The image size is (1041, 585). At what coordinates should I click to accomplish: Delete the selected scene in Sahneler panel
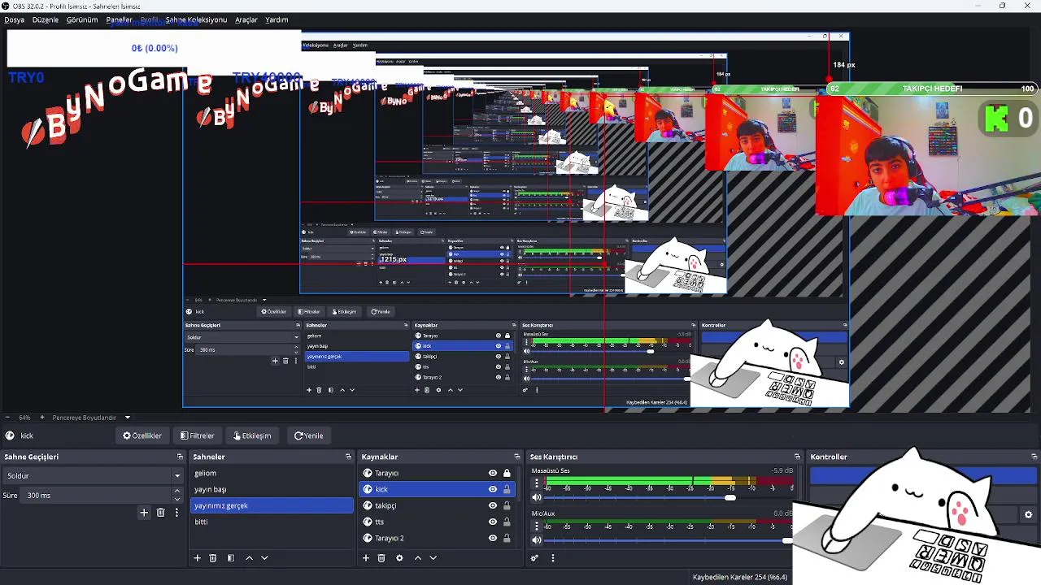213,558
